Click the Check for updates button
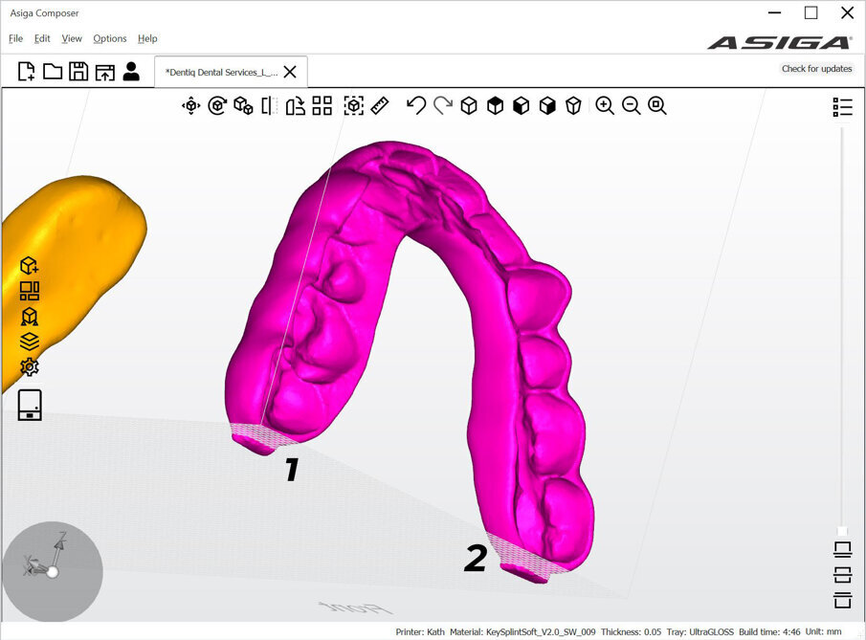Viewport: 866px width, 640px height. coord(816,69)
